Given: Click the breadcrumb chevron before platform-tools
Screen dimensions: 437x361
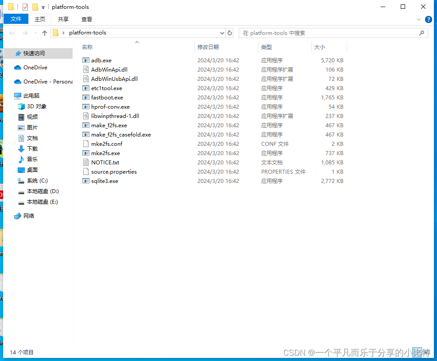Looking at the screenshot, I should click(64, 33).
